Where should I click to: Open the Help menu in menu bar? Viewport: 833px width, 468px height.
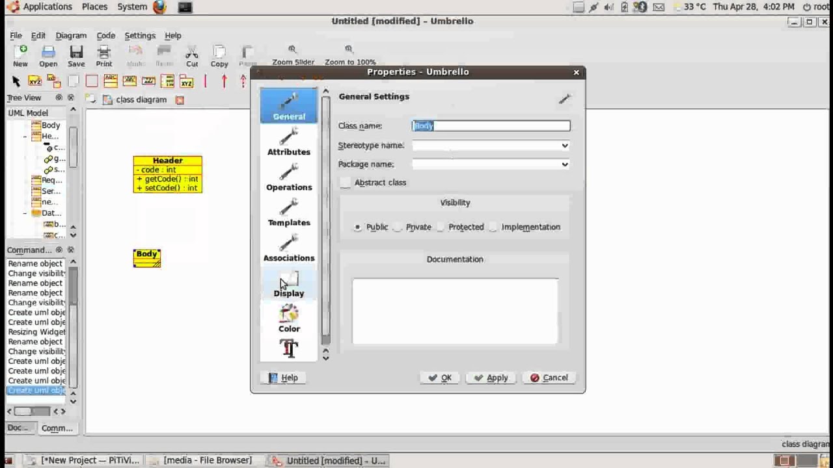click(x=172, y=36)
